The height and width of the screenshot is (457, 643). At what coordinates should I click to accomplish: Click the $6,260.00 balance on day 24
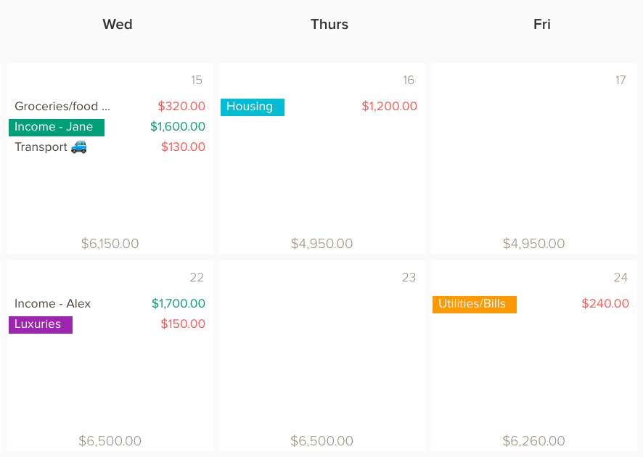[x=533, y=441]
